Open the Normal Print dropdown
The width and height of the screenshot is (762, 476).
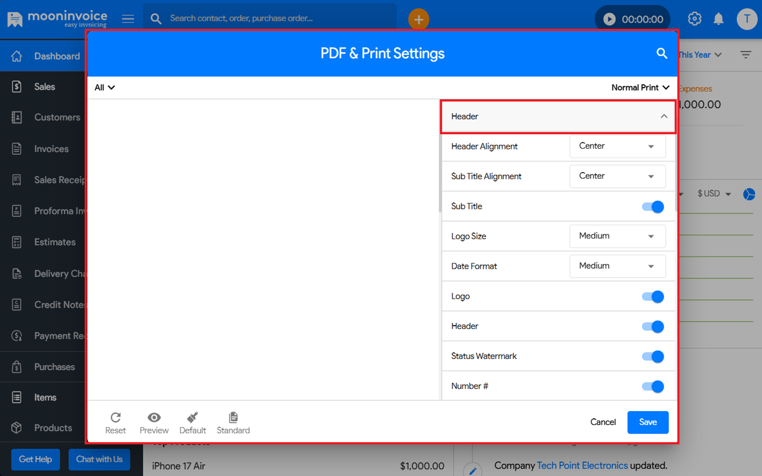click(x=640, y=88)
